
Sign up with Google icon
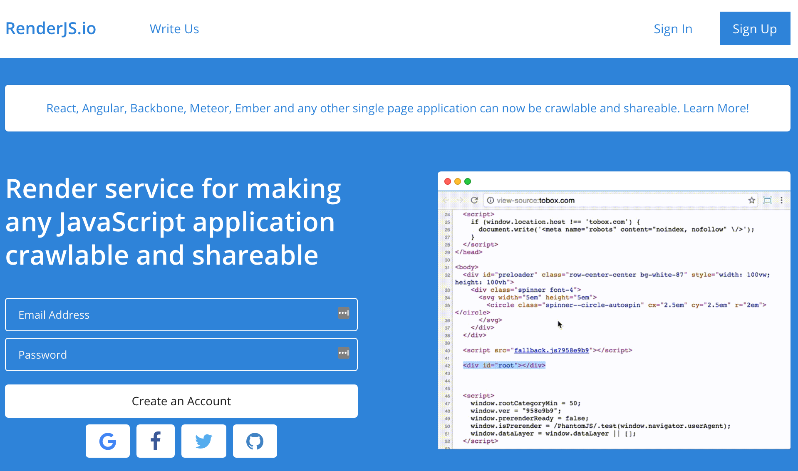click(x=107, y=441)
